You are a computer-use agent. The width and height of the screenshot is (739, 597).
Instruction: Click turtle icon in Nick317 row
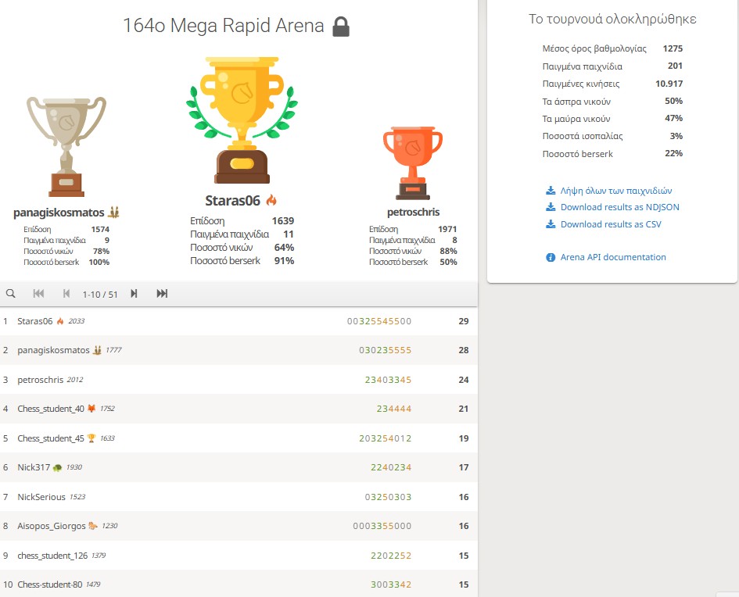(58, 467)
